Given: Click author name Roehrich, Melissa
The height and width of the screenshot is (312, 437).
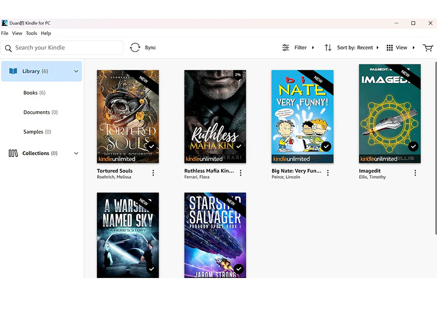Looking at the screenshot, I should click(x=114, y=177).
